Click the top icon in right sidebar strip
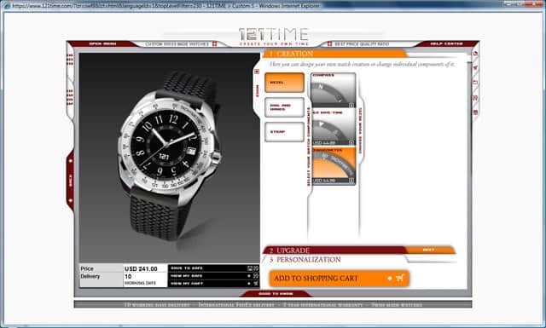 point(475,54)
